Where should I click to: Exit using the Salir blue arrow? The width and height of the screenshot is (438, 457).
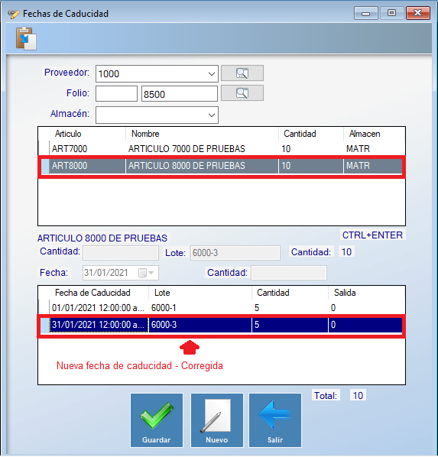[275, 420]
